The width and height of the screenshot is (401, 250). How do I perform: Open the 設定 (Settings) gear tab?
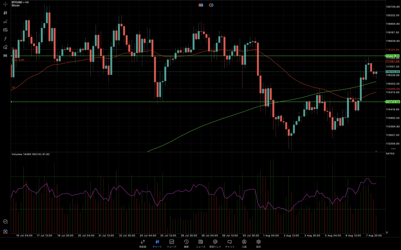coord(258,244)
